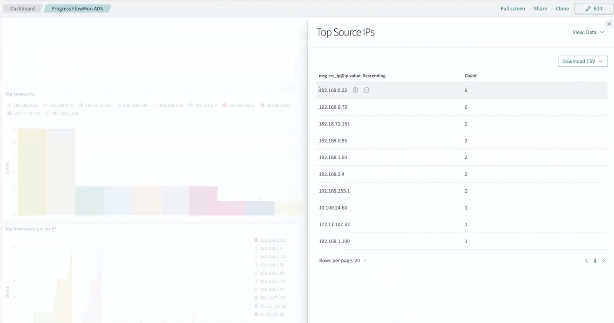Click the Clone link
This screenshot has width=614, height=323.
(x=562, y=8)
